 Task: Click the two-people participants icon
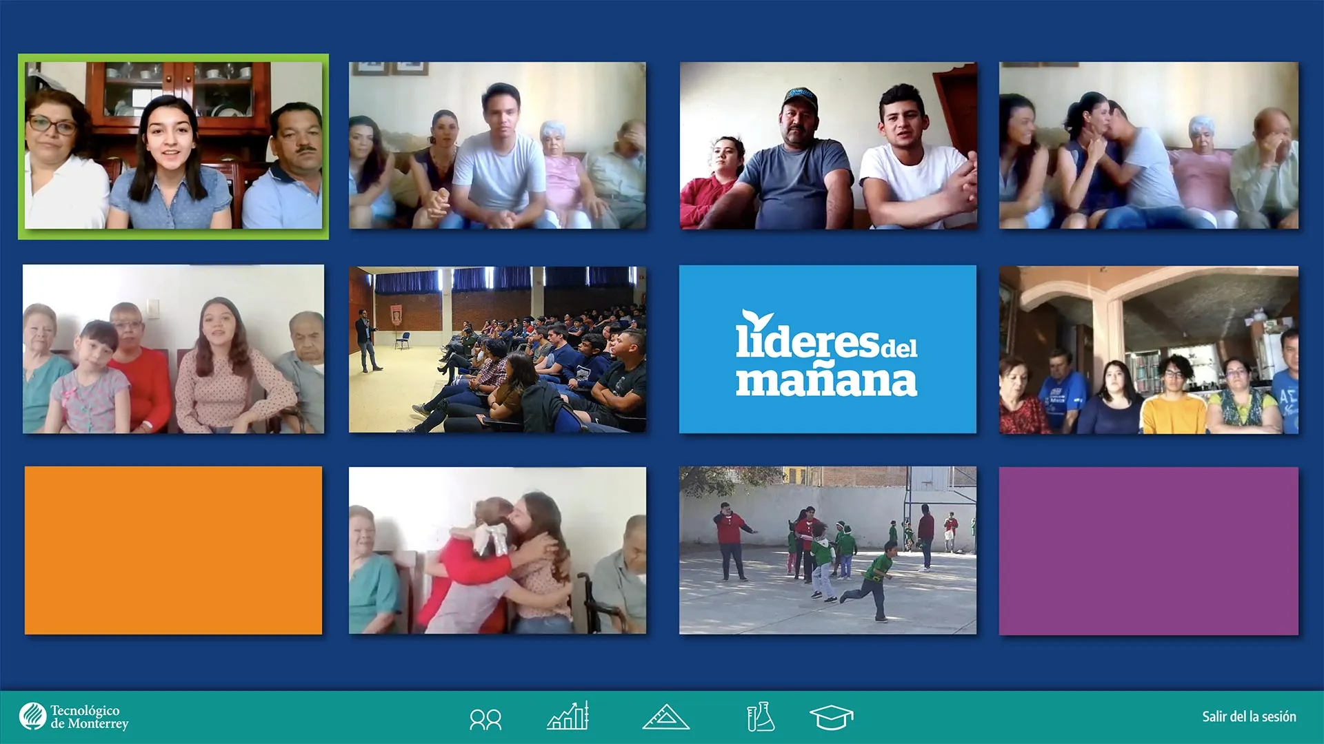pos(485,719)
